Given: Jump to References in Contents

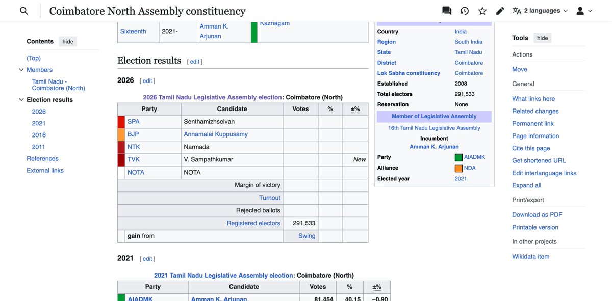Looking at the screenshot, I should (42, 158).
